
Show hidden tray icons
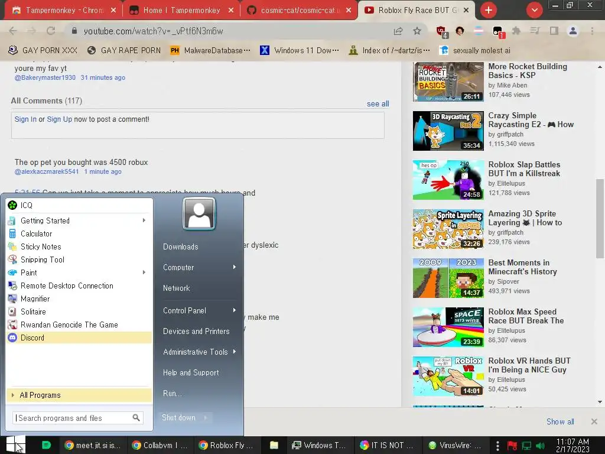(497, 446)
